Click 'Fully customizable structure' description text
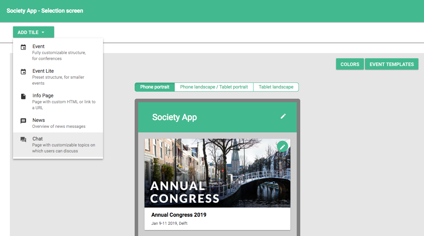 click(x=59, y=55)
